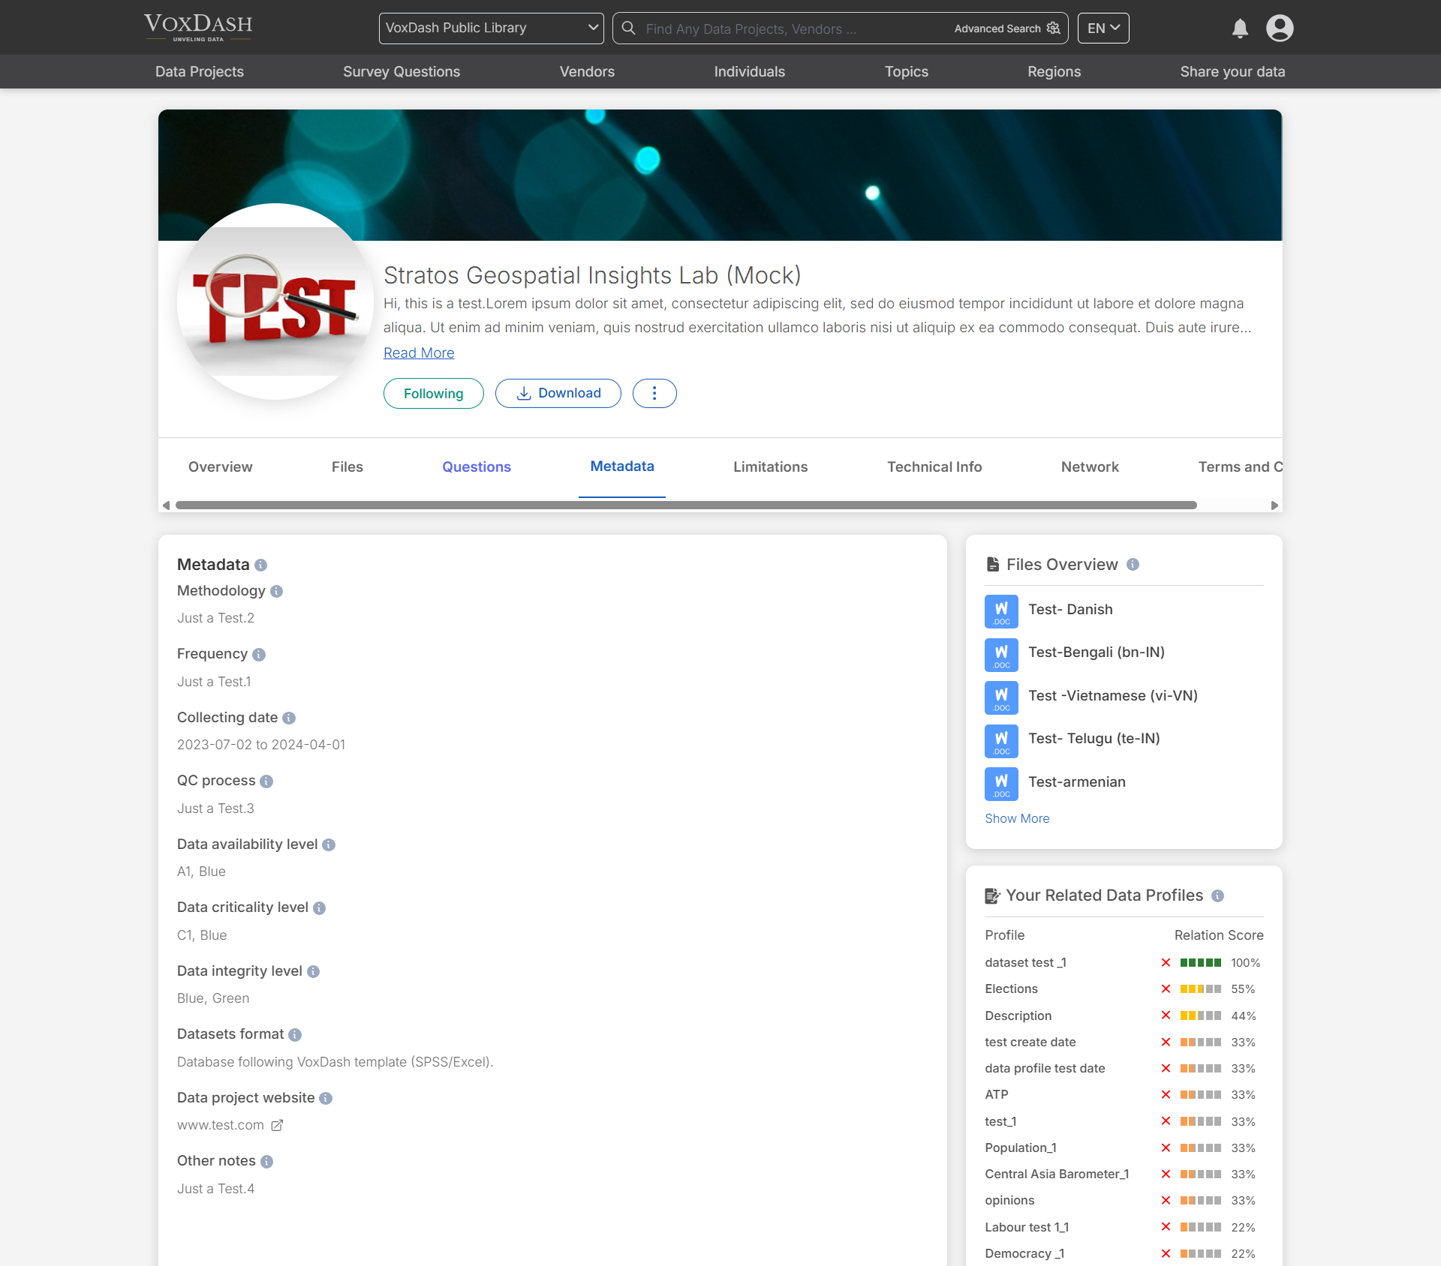Viewport: 1441px width, 1266px height.
Task: Open the EN language selector
Action: 1102,28
